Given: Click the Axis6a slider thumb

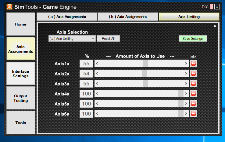Looking at the screenshot, I should click(181, 113).
